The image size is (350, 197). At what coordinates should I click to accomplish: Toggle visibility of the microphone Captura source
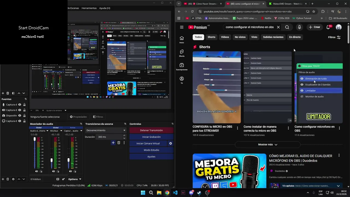20,105
